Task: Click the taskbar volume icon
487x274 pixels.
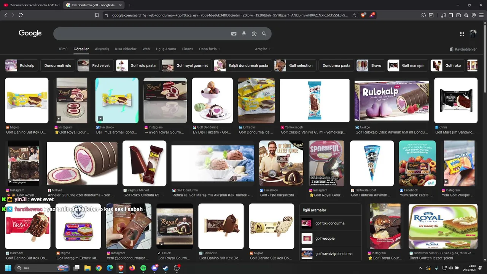Action: click(450, 268)
